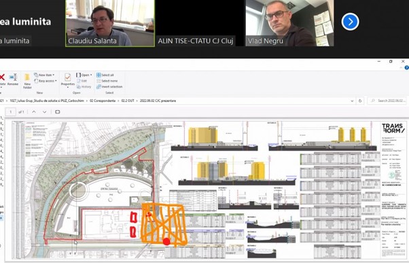Expand the Easy access dropdown

pos(46,81)
